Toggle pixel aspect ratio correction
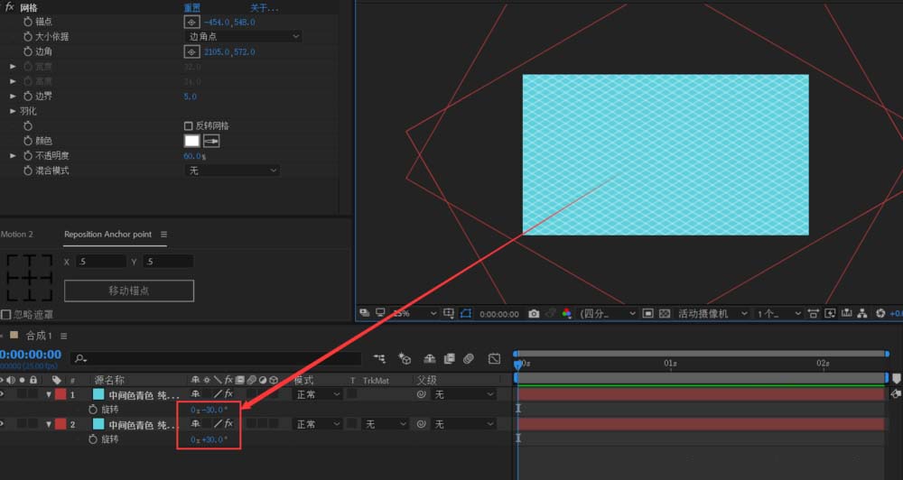This screenshot has width=903, height=480. tap(814, 314)
